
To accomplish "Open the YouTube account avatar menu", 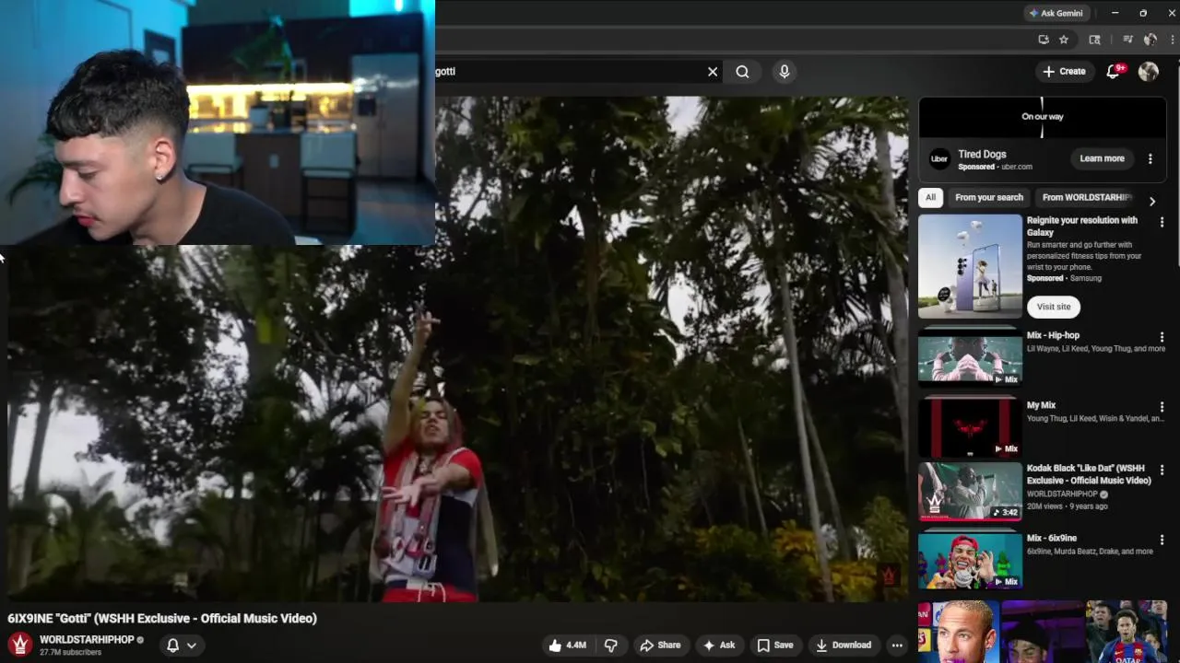I will (1149, 71).
